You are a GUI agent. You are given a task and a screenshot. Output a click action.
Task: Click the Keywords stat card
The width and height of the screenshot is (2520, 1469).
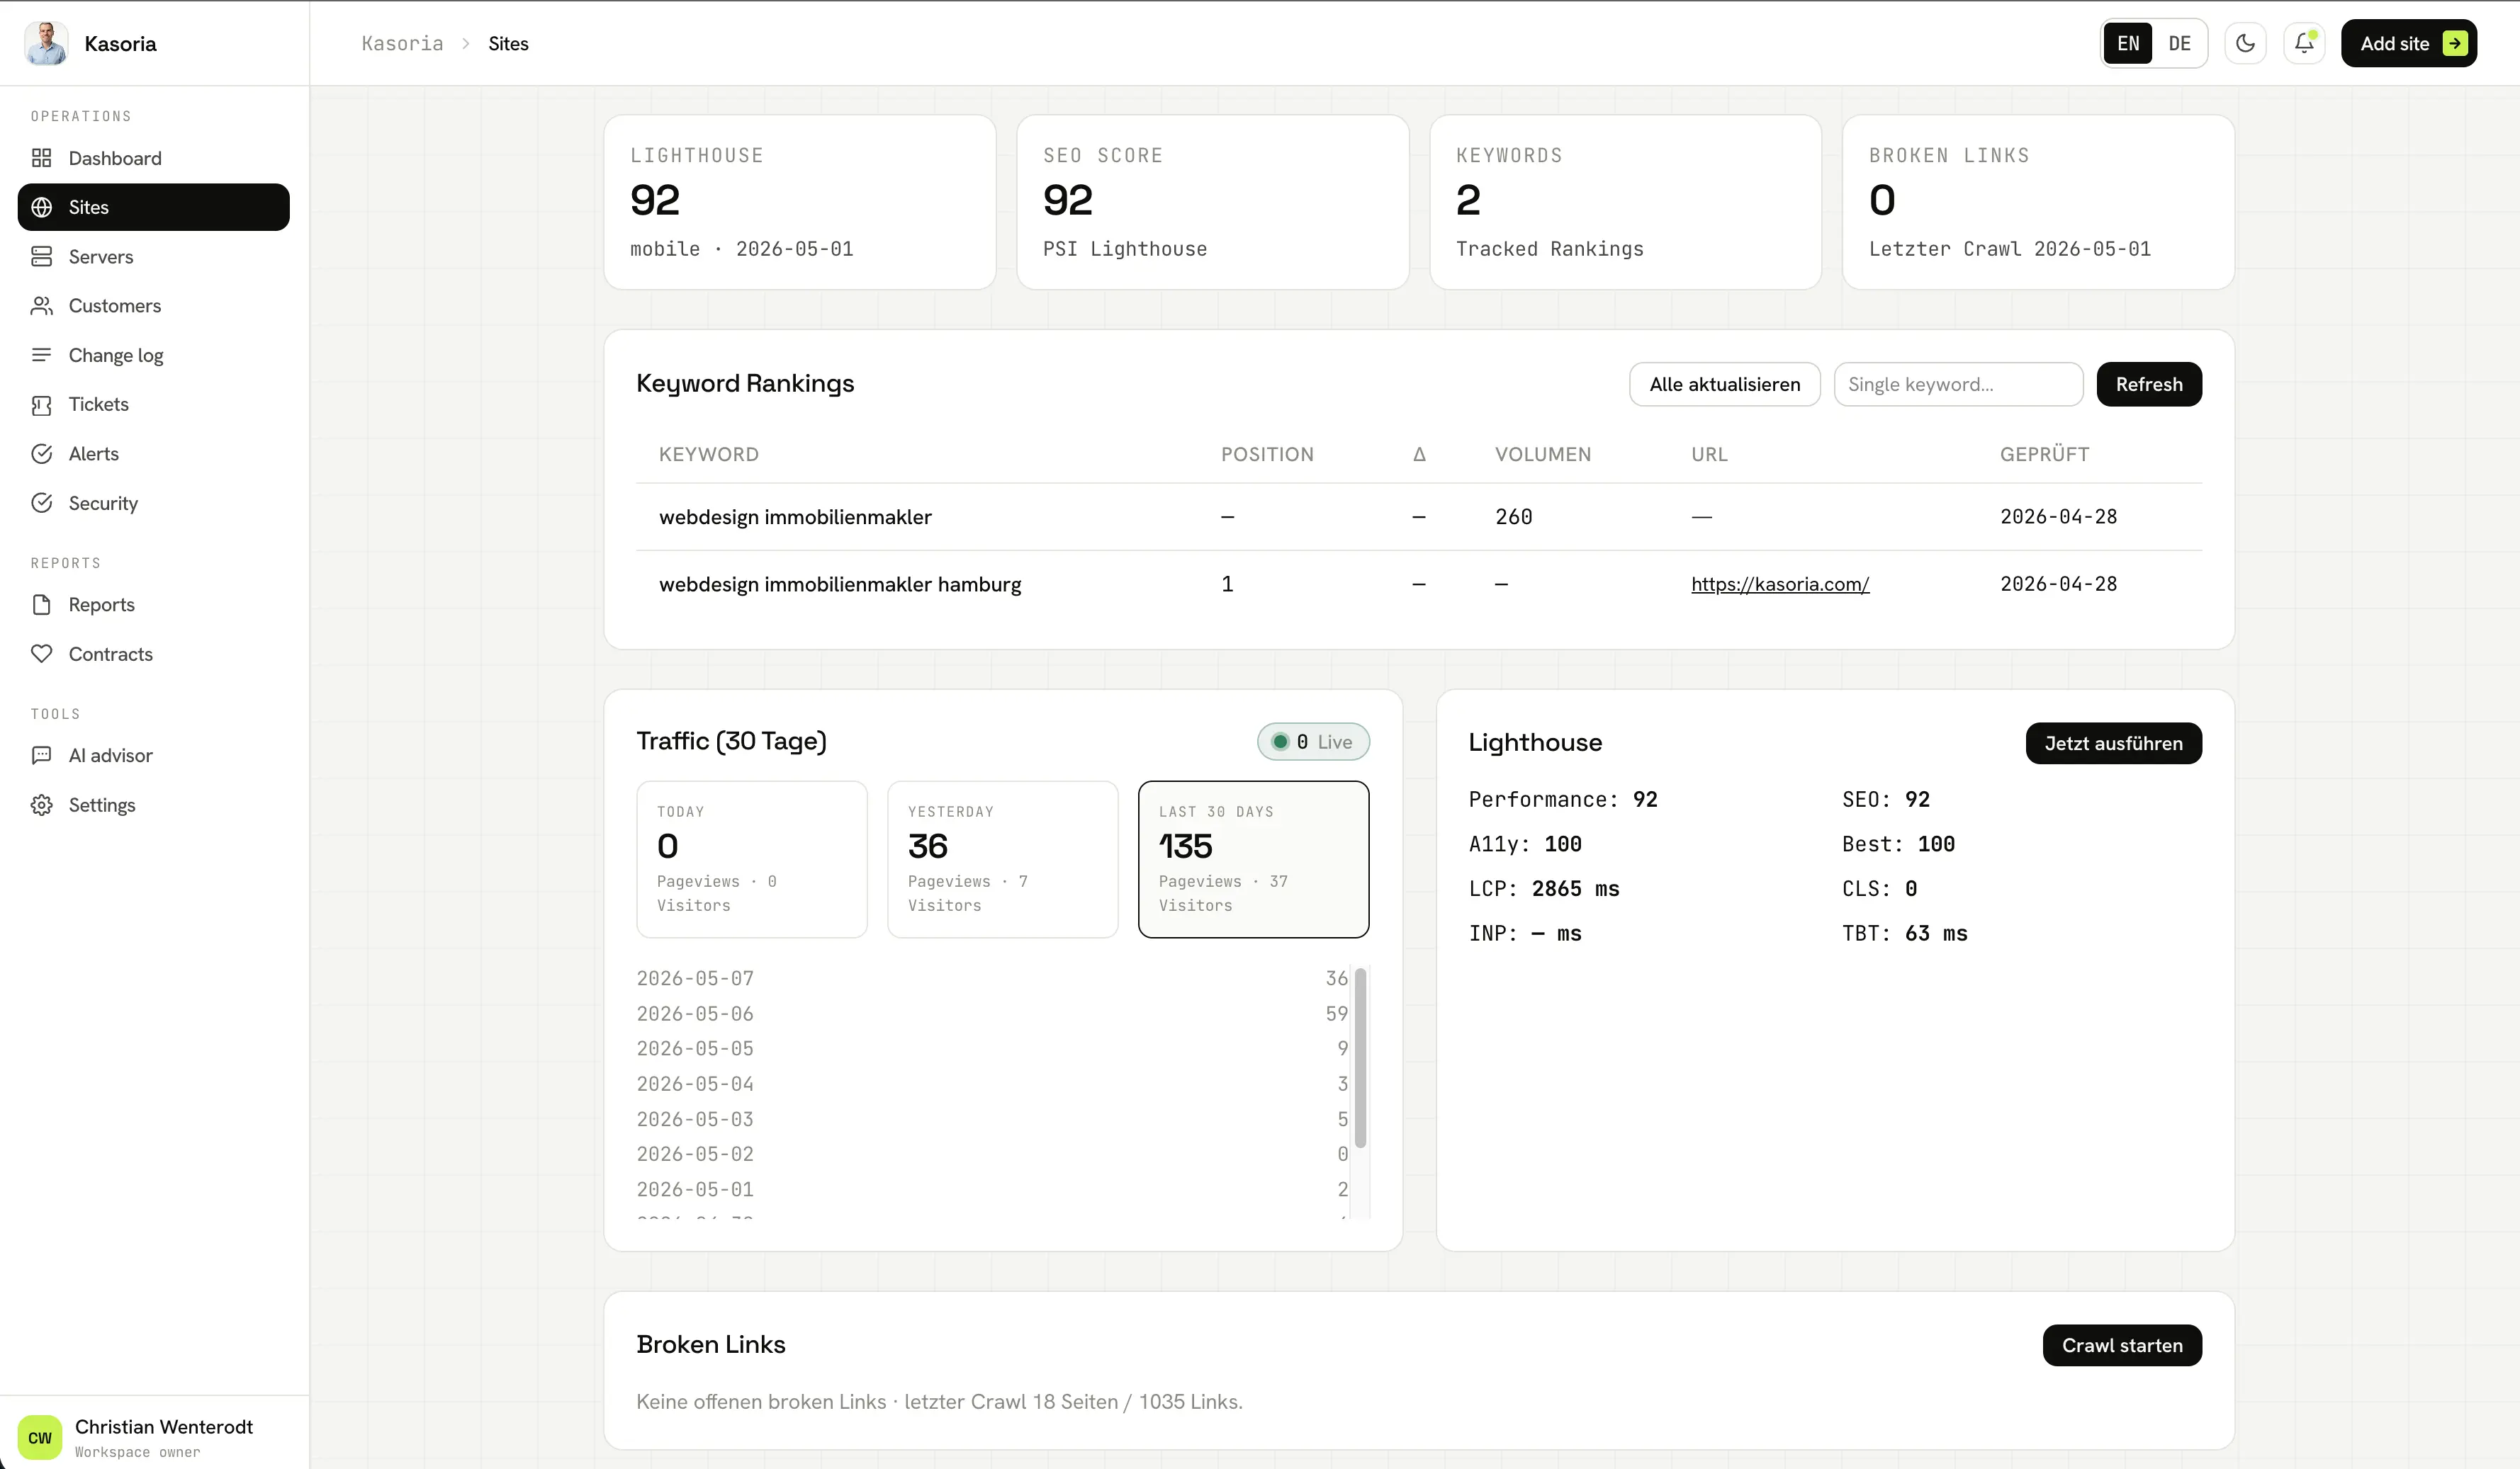(1625, 202)
